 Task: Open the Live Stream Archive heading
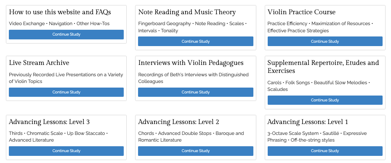(39, 63)
